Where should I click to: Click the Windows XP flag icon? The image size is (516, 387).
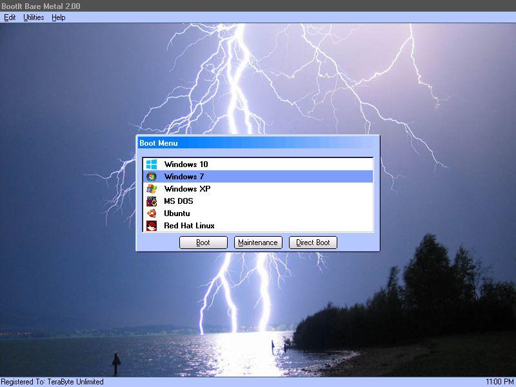click(152, 189)
